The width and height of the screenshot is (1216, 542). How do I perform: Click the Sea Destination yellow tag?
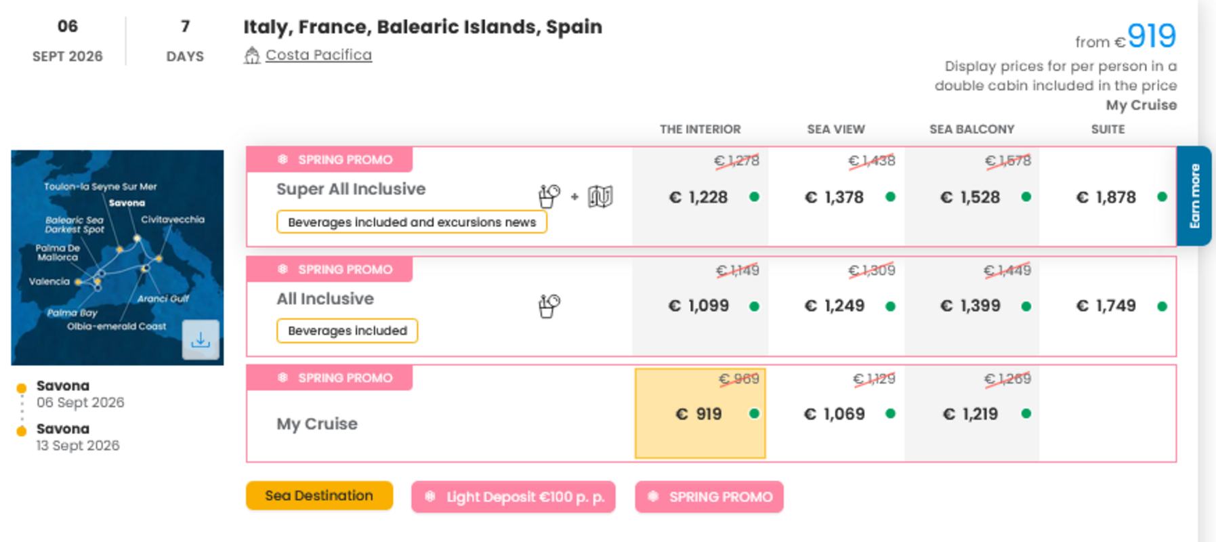coord(319,496)
